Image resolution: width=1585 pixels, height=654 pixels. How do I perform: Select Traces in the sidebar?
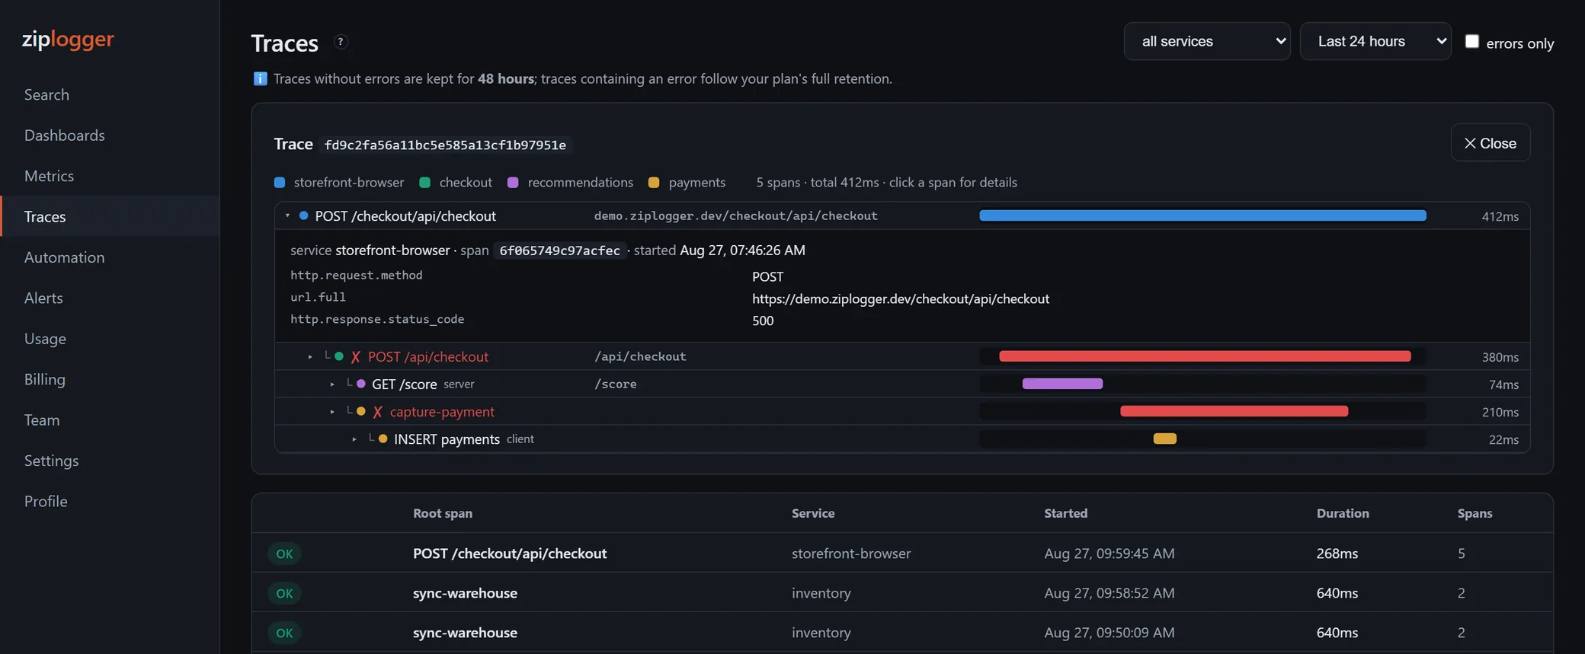110,216
